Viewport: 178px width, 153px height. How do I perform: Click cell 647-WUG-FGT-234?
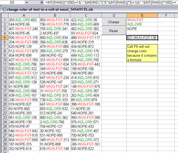[55, 78]
